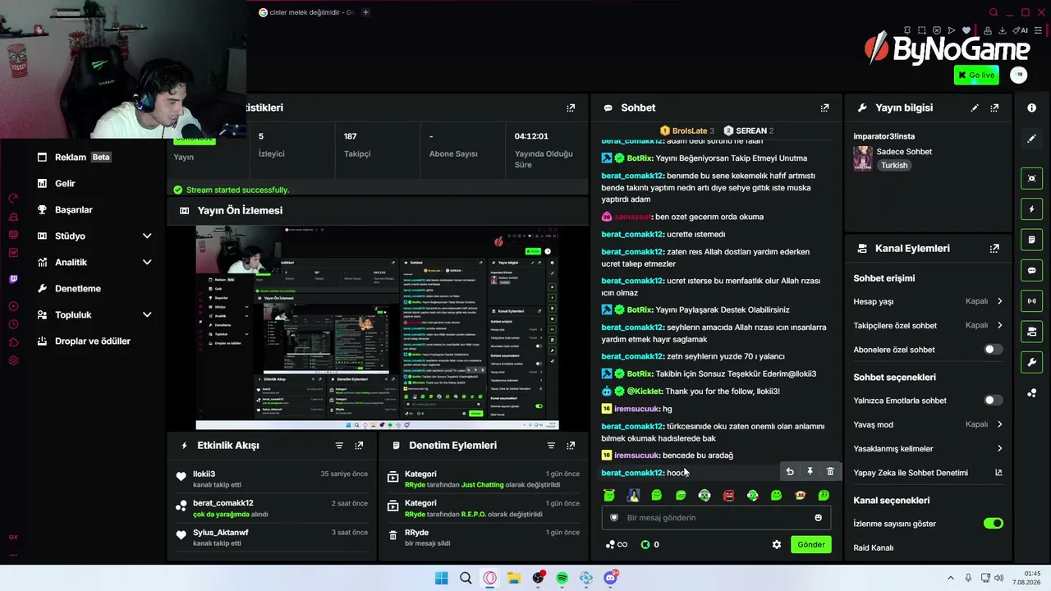The width and height of the screenshot is (1051, 591).
Task: Click the profile avatar next to Go live
Action: click(x=1018, y=75)
